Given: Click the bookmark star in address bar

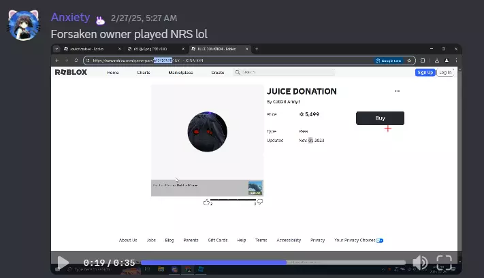Looking at the screenshot, I should point(409,60).
